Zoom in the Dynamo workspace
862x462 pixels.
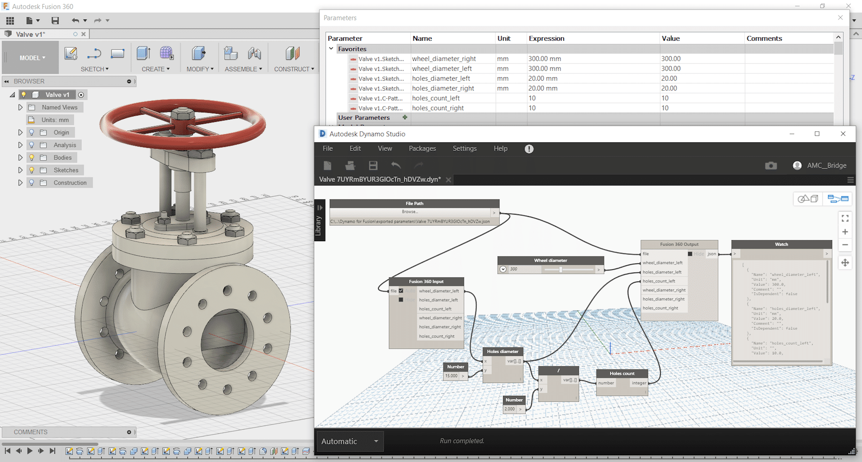tap(845, 232)
